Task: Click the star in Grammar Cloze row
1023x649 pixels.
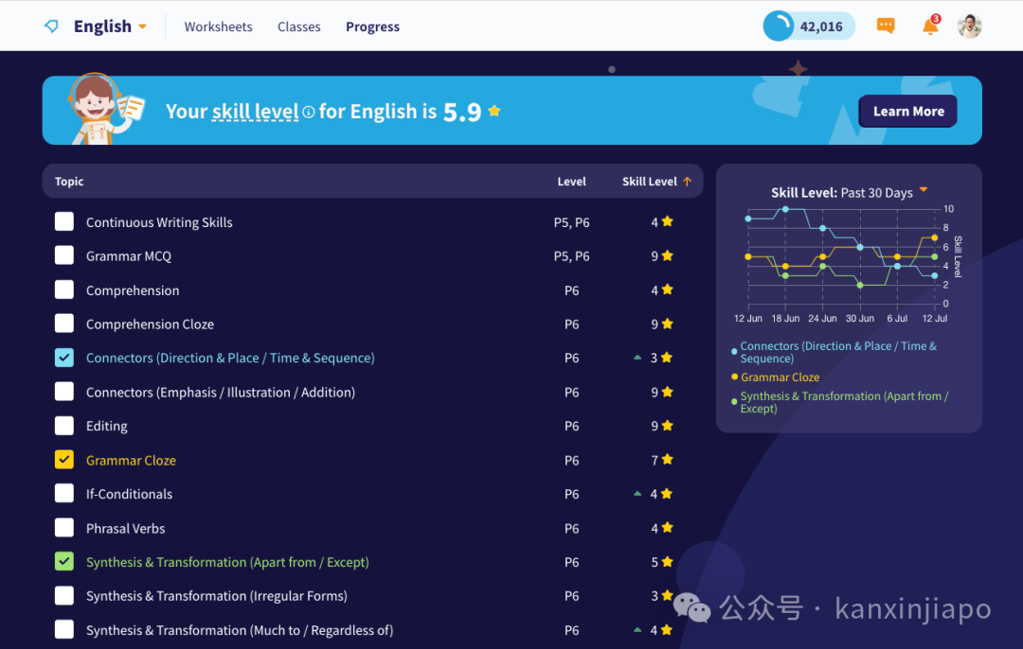Action: [667, 460]
